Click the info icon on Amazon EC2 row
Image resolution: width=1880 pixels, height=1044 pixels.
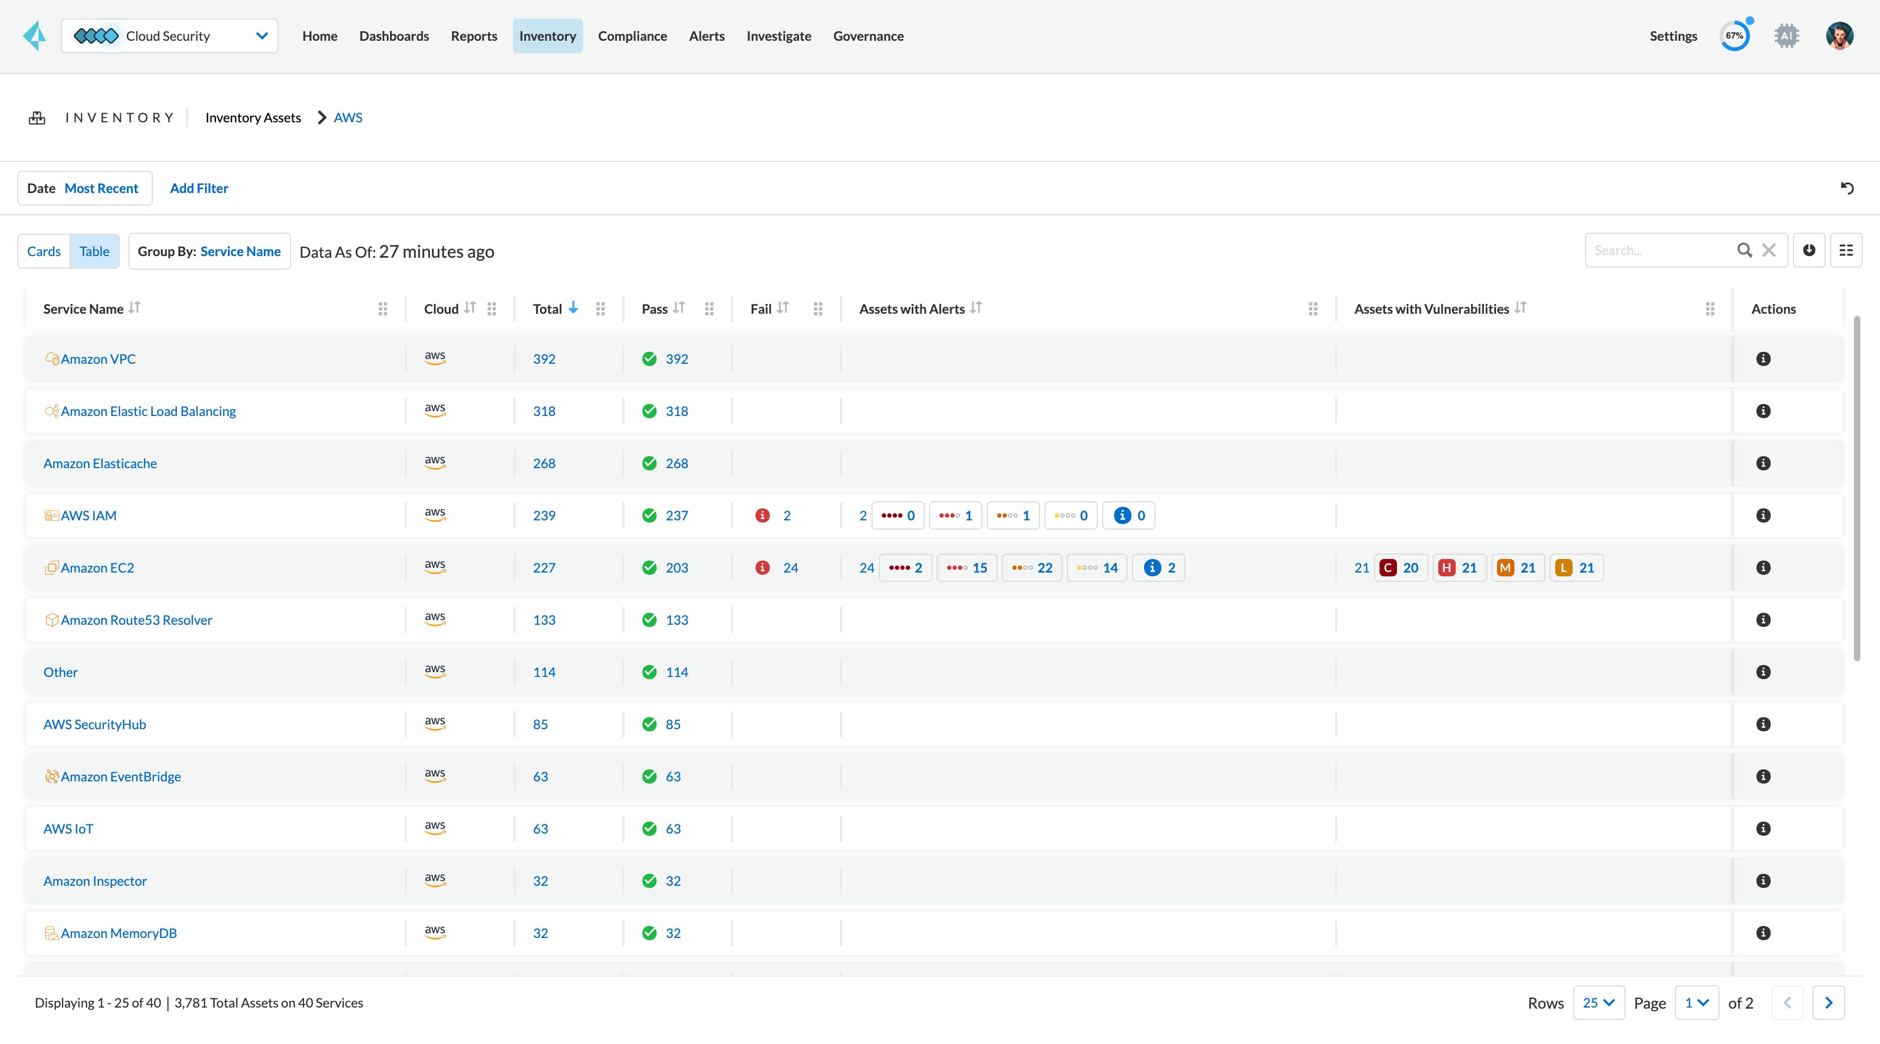[x=1764, y=567]
